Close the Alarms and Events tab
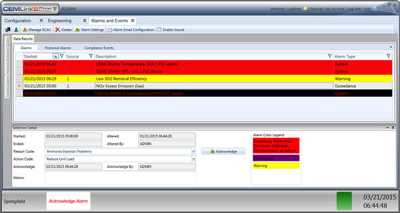Image resolution: width=400 pixels, height=213 pixels. [x=133, y=21]
